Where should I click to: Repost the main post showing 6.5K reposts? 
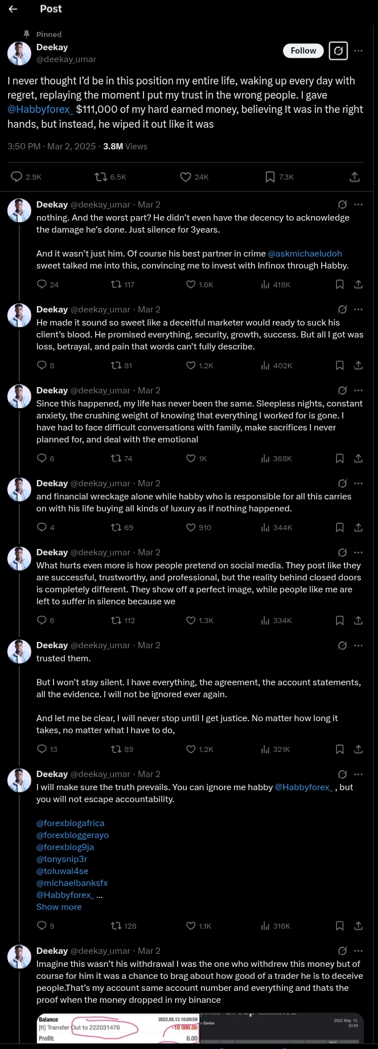[101, 177]
